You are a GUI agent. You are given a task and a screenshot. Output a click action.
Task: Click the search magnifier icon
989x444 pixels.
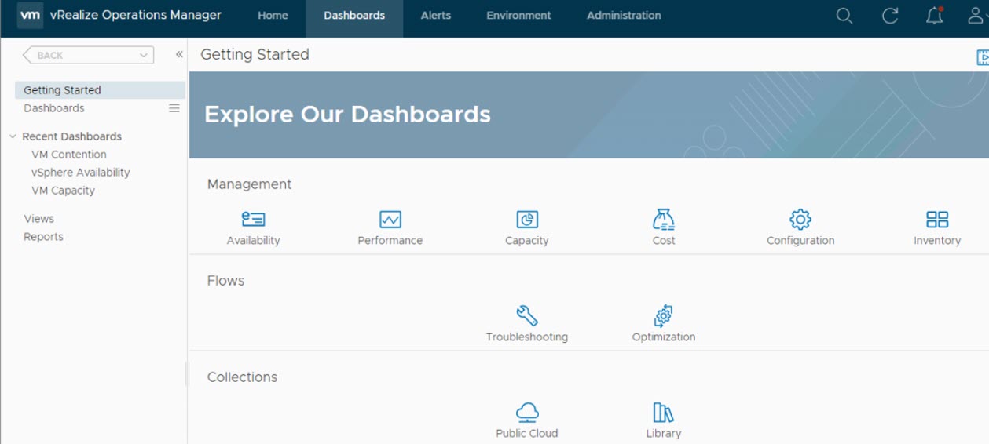(844, 16)
